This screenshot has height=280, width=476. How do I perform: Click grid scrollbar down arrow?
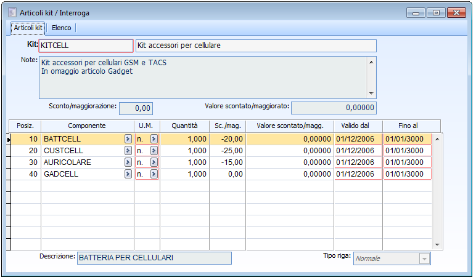pyautogui.click(x=437, y=245)
